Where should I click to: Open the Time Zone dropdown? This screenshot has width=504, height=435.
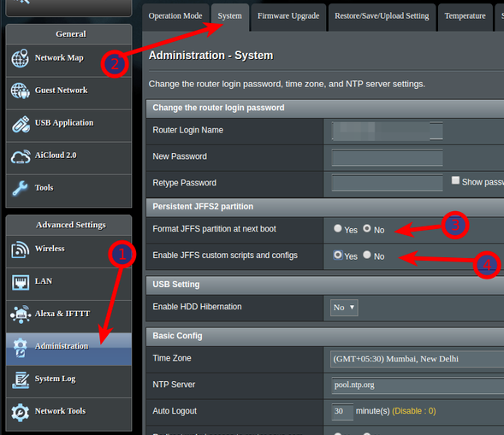pyautogui.click(x=417, y=359)
